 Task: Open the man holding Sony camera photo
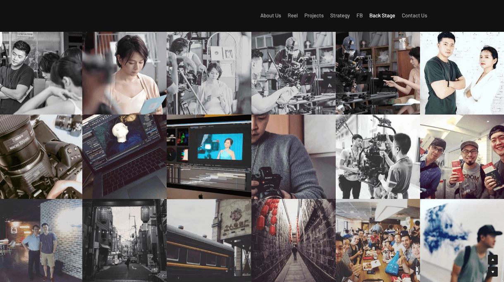pyautogui.click(x=293, y=157)
